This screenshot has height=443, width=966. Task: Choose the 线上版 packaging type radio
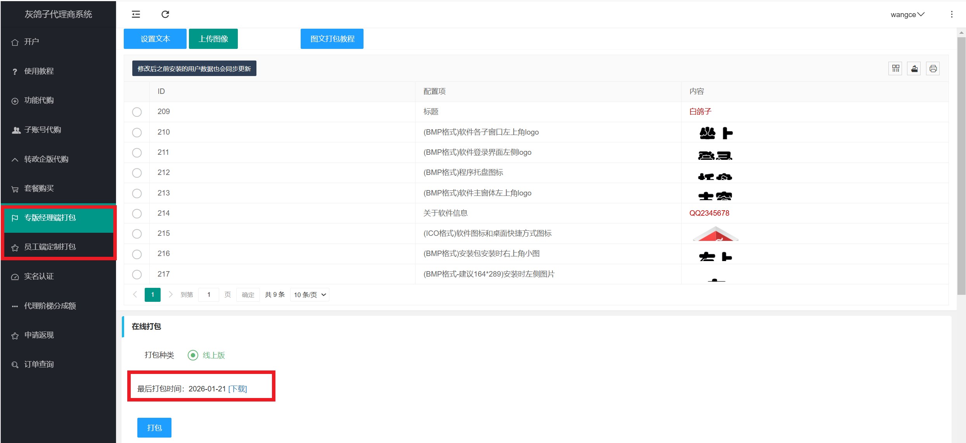coord(193,355)
